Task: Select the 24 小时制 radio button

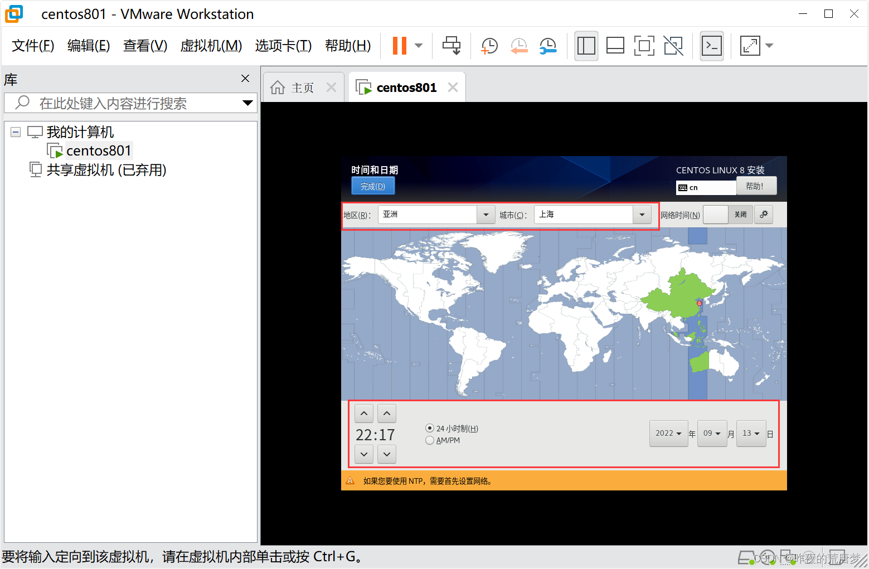Action: click(430, 428)
